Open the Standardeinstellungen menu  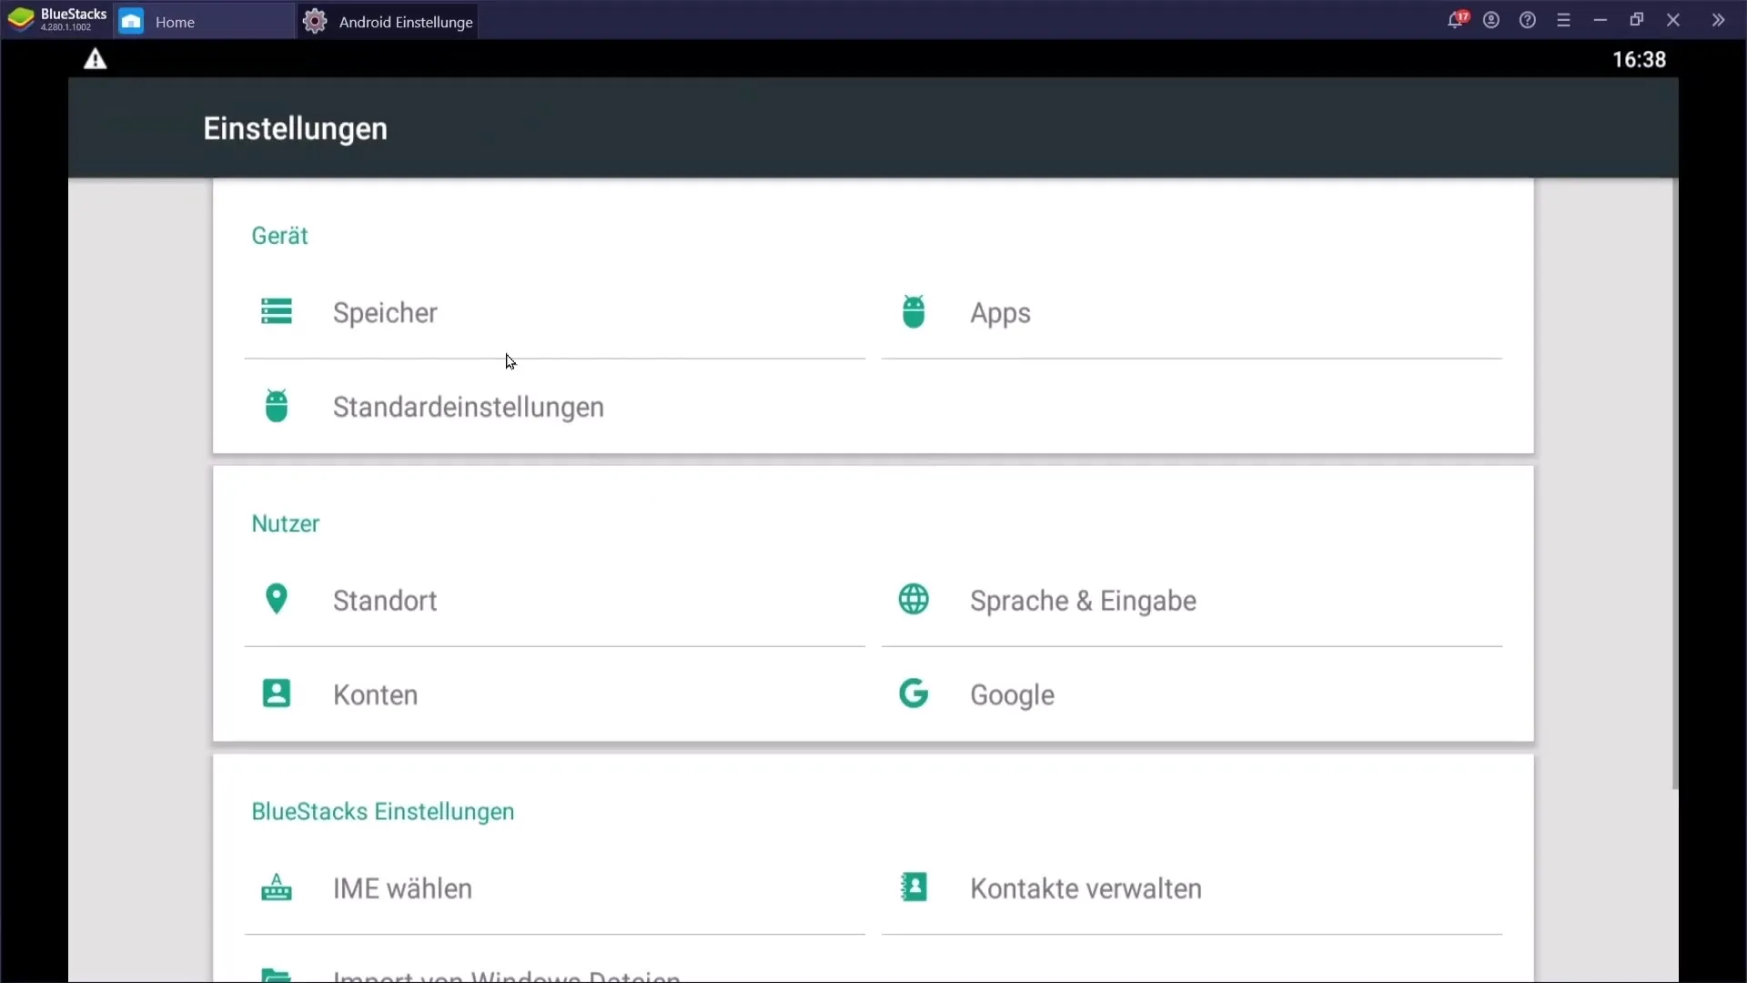click(468, 407)
